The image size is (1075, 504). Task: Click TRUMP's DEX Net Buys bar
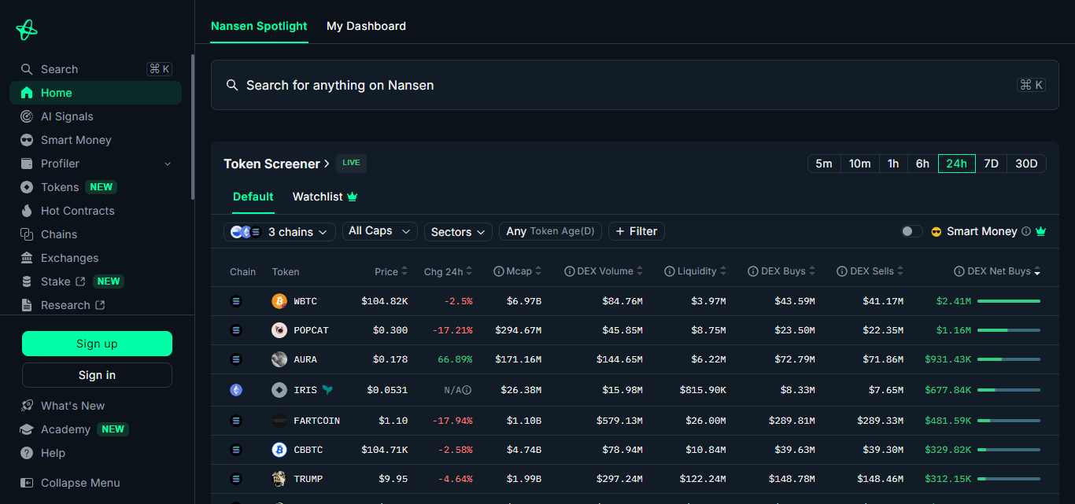pos(1009,479)
